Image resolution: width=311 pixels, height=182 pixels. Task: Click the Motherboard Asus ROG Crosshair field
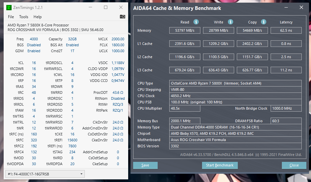click(x=235, y=140)
